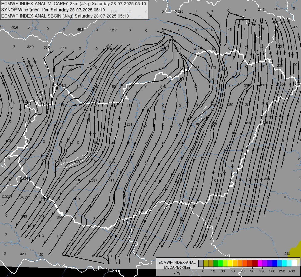
Task: Click the cyan legend swatch after 250
Action: click(x=284, y=263)
